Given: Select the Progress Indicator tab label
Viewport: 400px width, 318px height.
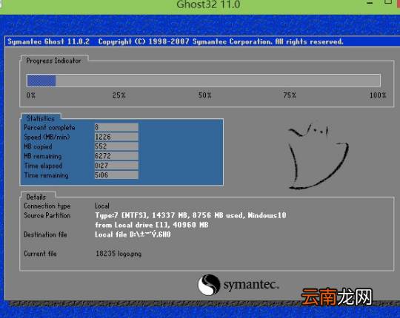Looking at the screenshot, I should point(53,61).
